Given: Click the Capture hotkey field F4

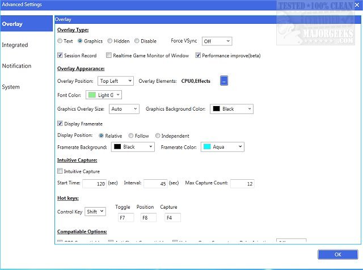Looking at the screenshot, I should tap(172, 218).
